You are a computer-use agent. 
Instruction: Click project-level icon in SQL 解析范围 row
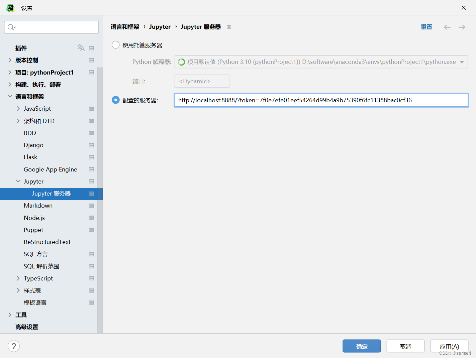pos(91,266)
